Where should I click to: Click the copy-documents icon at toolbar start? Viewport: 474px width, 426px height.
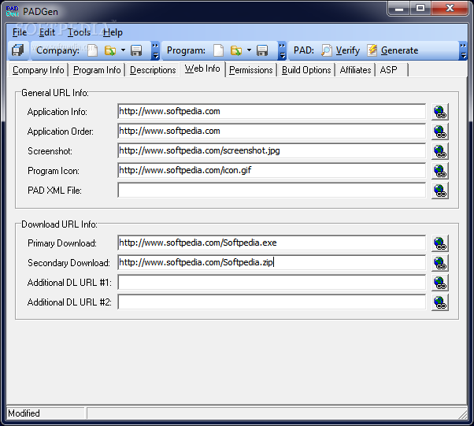click(18, 50)
